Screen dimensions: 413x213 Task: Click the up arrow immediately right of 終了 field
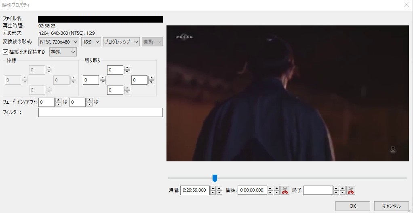pos(336,188)
